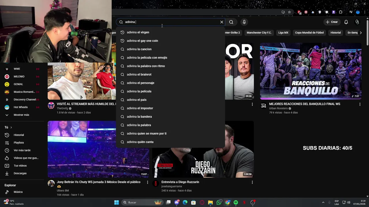Open the Chrome extensions puzzle icon
Image resolution: width=369 pixels, height=207 pixels.
pos(341,12)
